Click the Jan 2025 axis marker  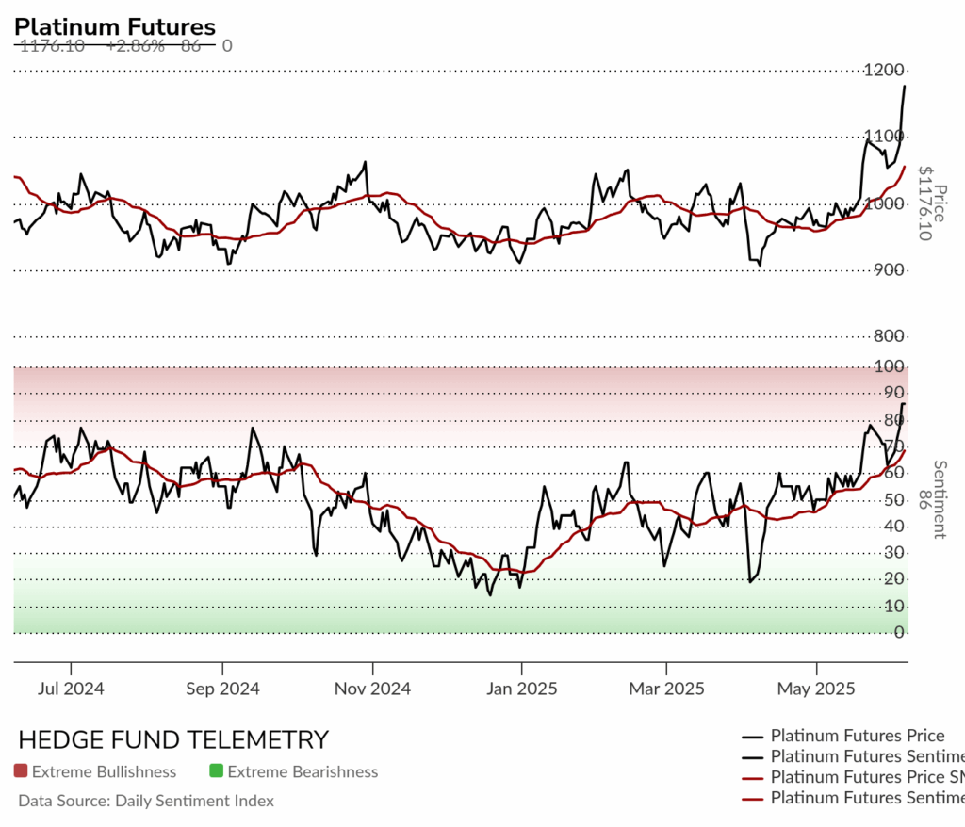[x=522, y=689]
